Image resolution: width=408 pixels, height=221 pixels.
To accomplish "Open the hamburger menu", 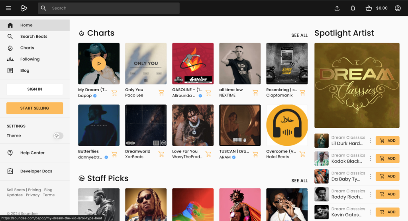I will click(8, 8).
